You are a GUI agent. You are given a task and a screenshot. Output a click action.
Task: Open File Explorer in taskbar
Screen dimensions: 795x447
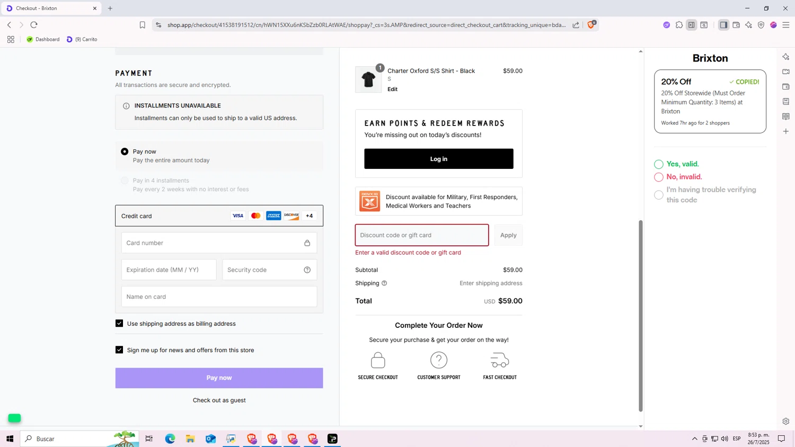190,439
